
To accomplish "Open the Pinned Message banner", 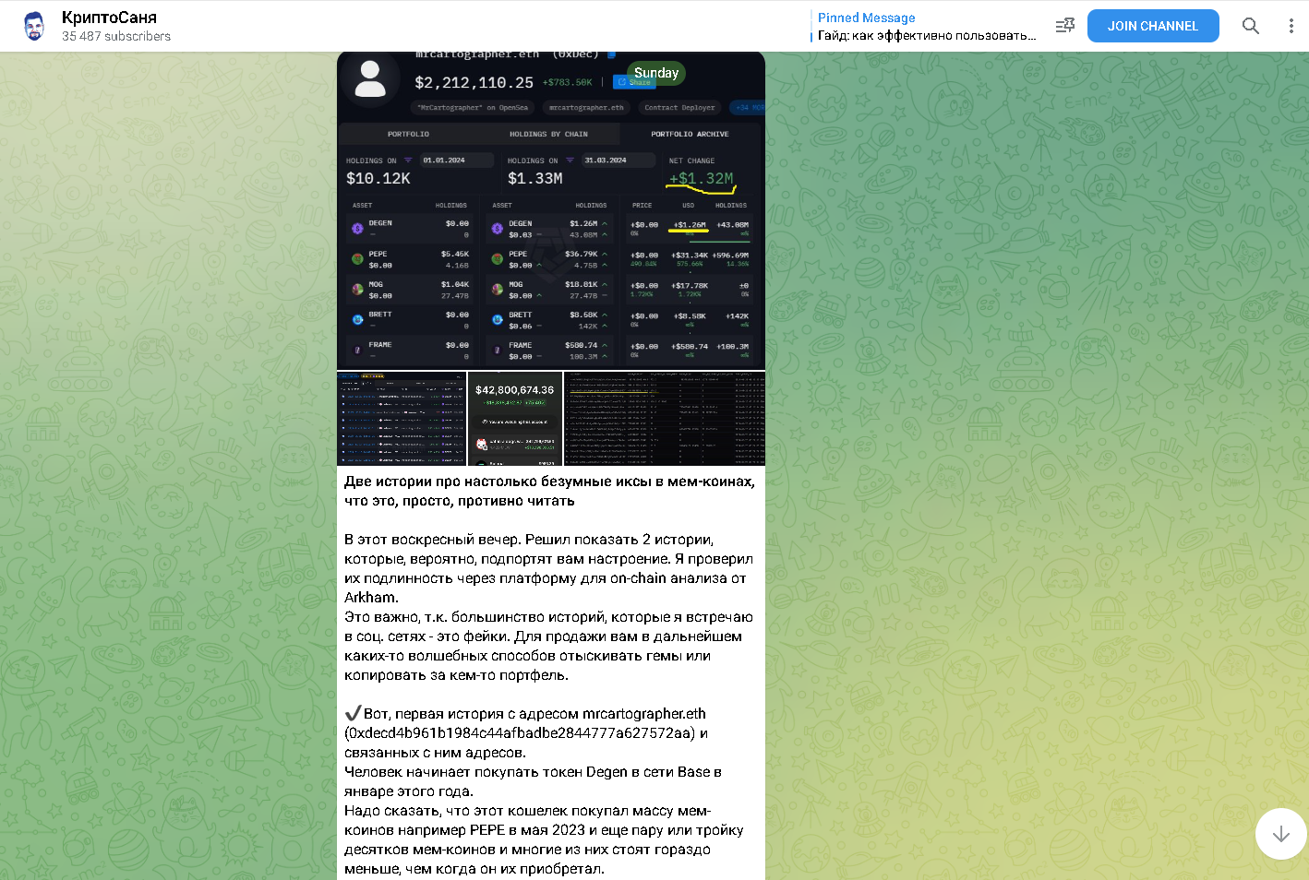I will point(926,26).
